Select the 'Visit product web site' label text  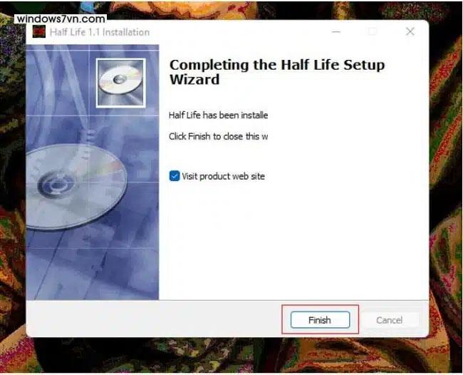pos(223,176)
